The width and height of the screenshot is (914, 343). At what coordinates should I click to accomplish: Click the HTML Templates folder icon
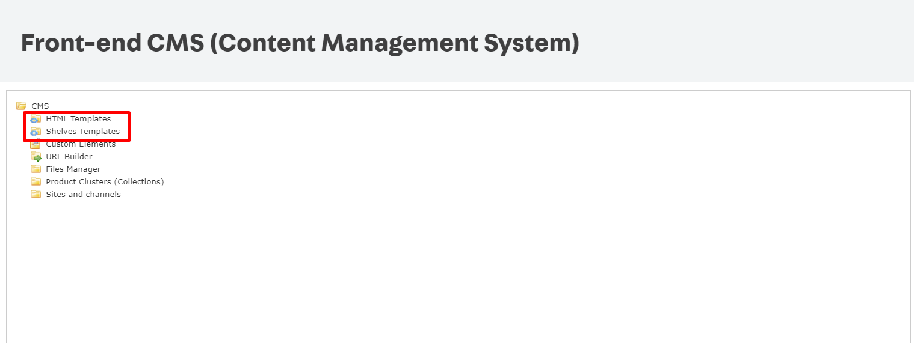coord(36,119)
